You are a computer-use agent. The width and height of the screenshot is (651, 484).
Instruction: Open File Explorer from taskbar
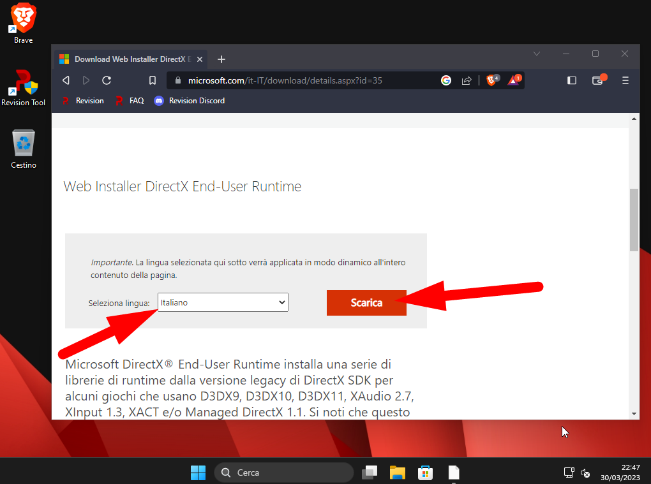(x=398, y=473)
